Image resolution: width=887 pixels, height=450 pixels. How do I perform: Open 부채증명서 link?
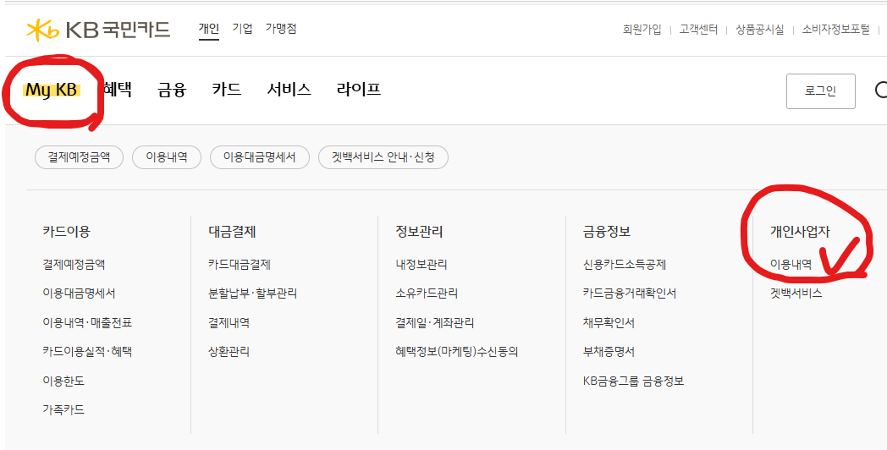click(x=609, y=351)
